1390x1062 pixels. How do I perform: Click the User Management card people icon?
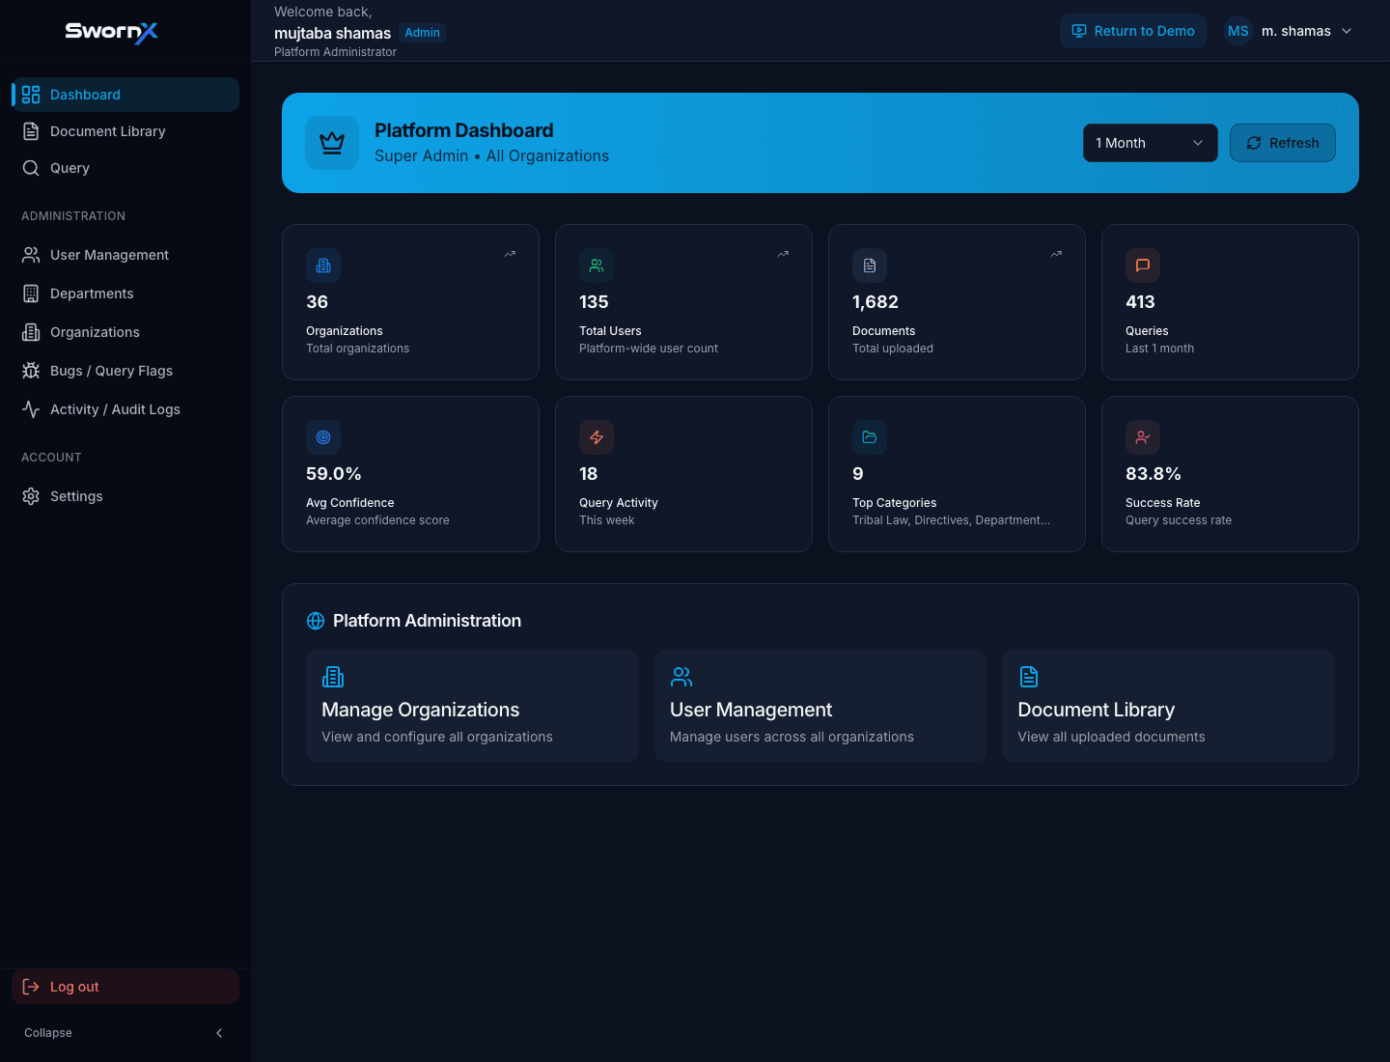click(681, 677)
